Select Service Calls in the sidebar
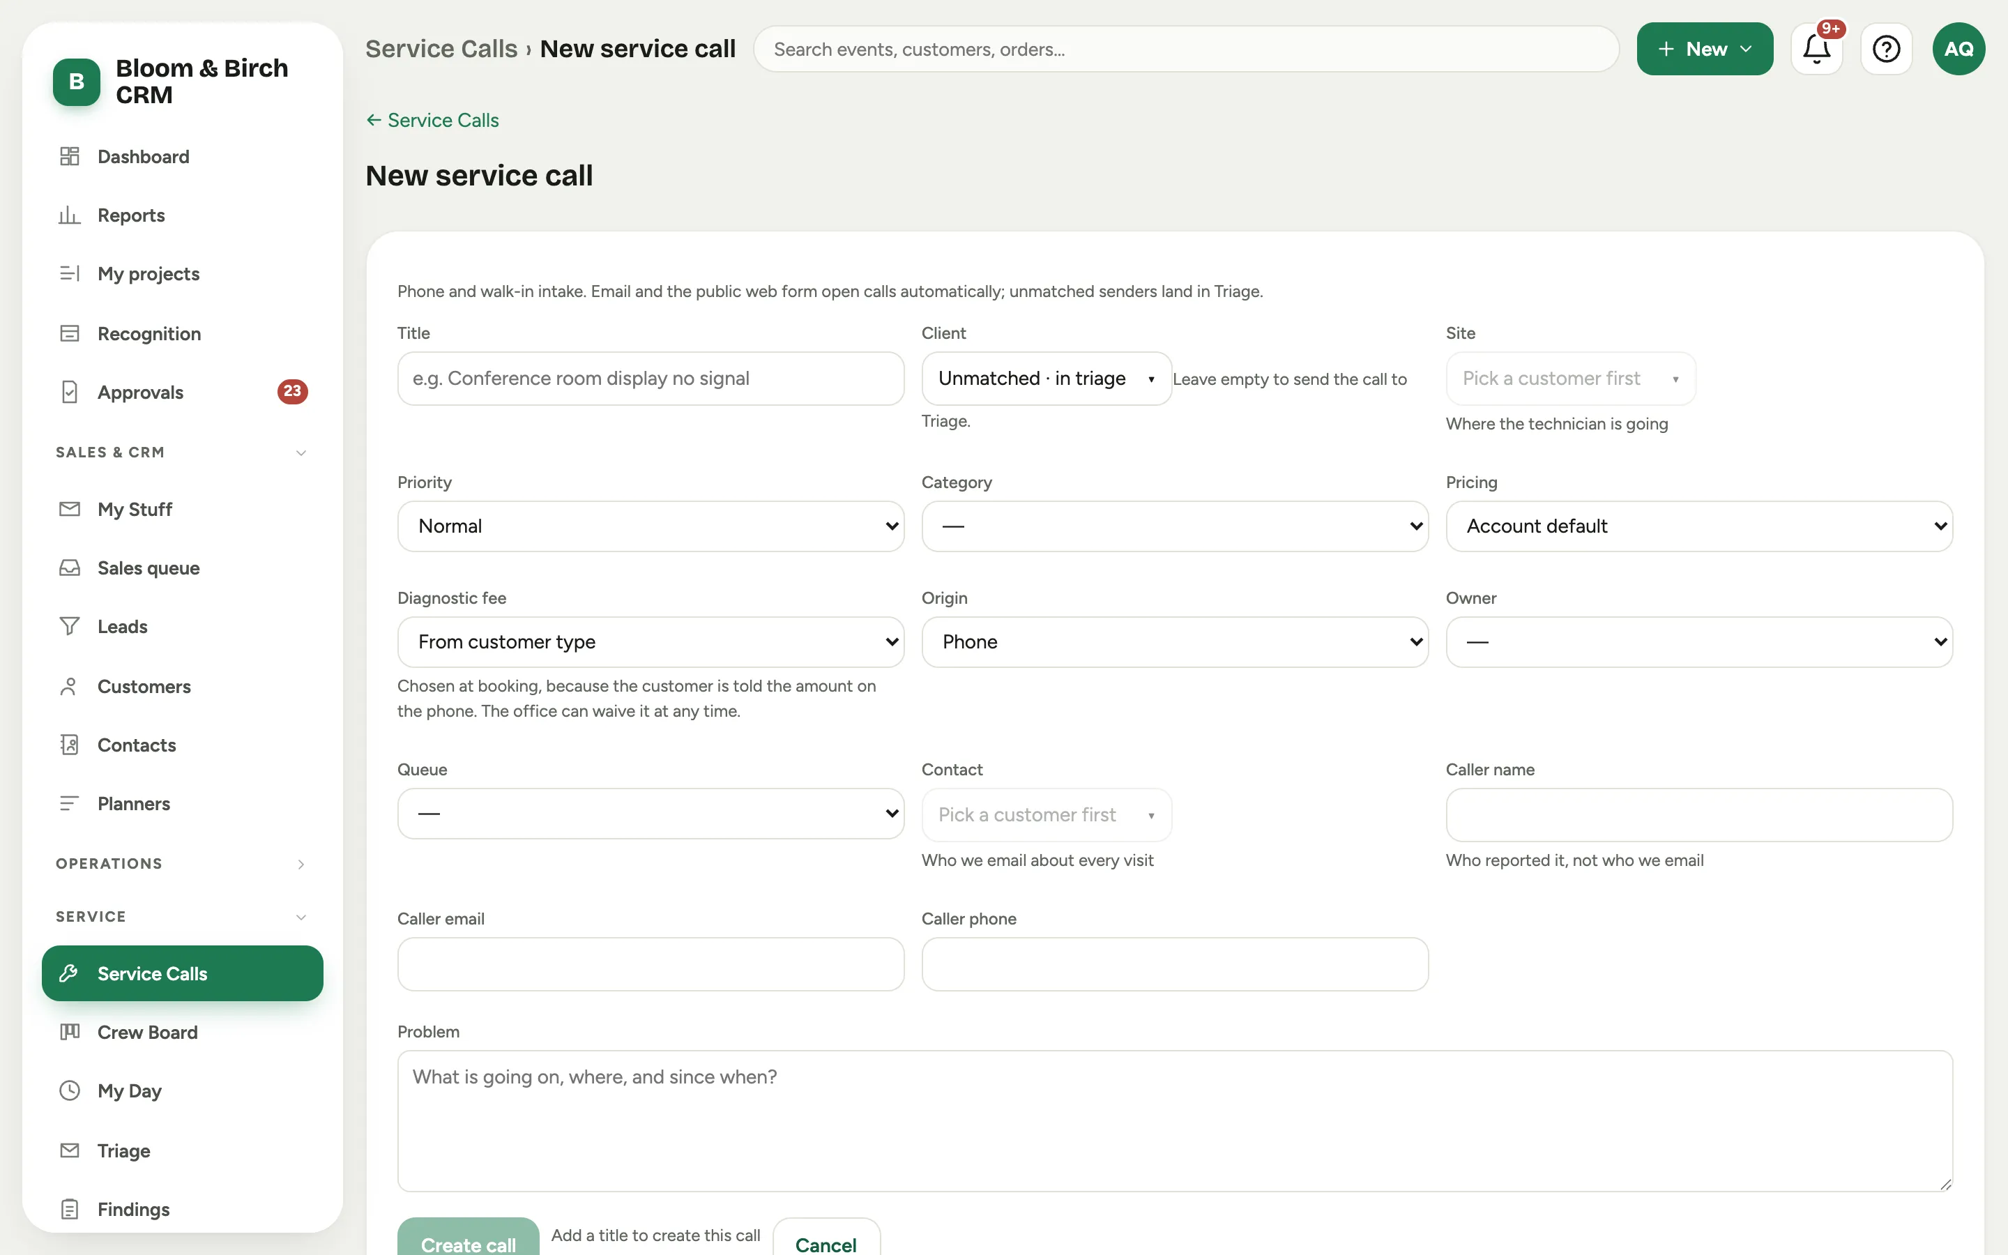This screenshot has height=1255, width=2008. click(182, 973)
